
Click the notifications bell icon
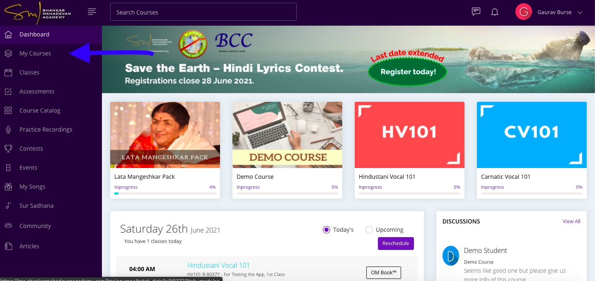(494, 12)
